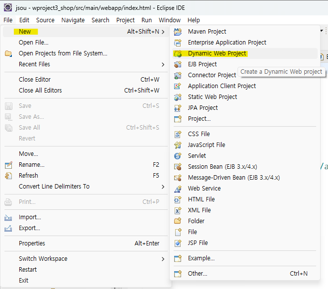Viewport: 328px width, 289px height.
Task: Open the File menu
Action: [8, 20]
